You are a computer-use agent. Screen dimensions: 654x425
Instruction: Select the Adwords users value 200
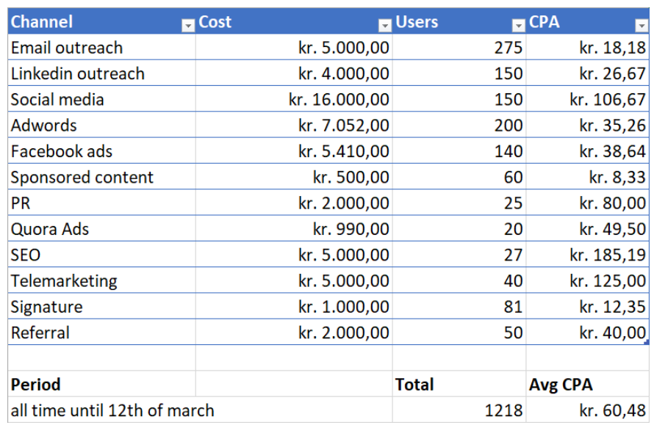tap(508, 126)
